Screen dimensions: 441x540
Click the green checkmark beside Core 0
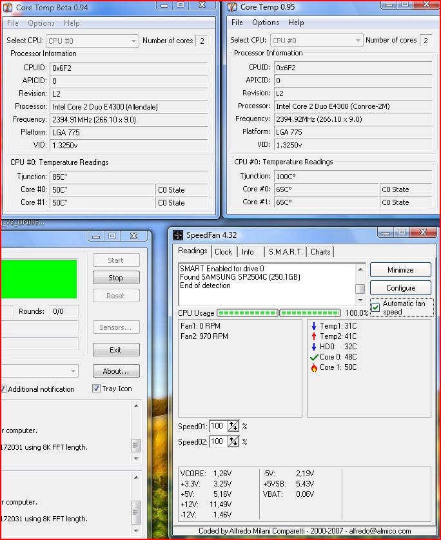pos(314,357)
